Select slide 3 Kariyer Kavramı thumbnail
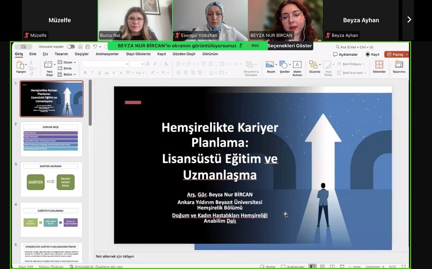The height and width of the screenshot is (269, 432). coord(51,180)
